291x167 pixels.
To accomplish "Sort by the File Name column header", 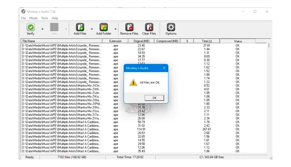I will click(62, 41).
